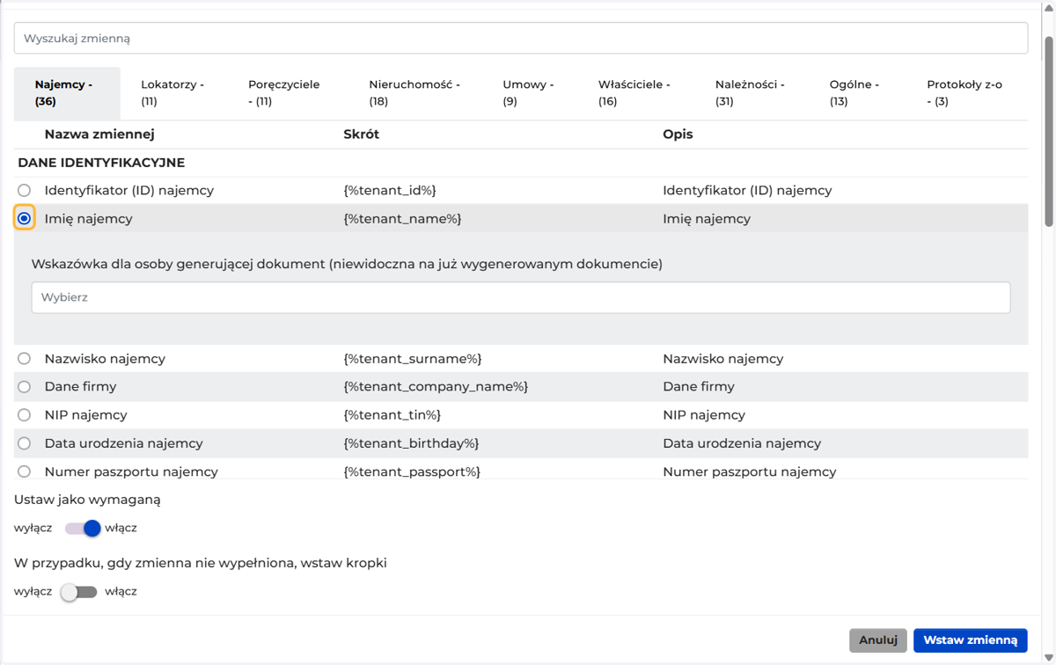1056x665 pixels.
Task: Open the Wybierz hint dropdown field
Action: tap(521, 297)
